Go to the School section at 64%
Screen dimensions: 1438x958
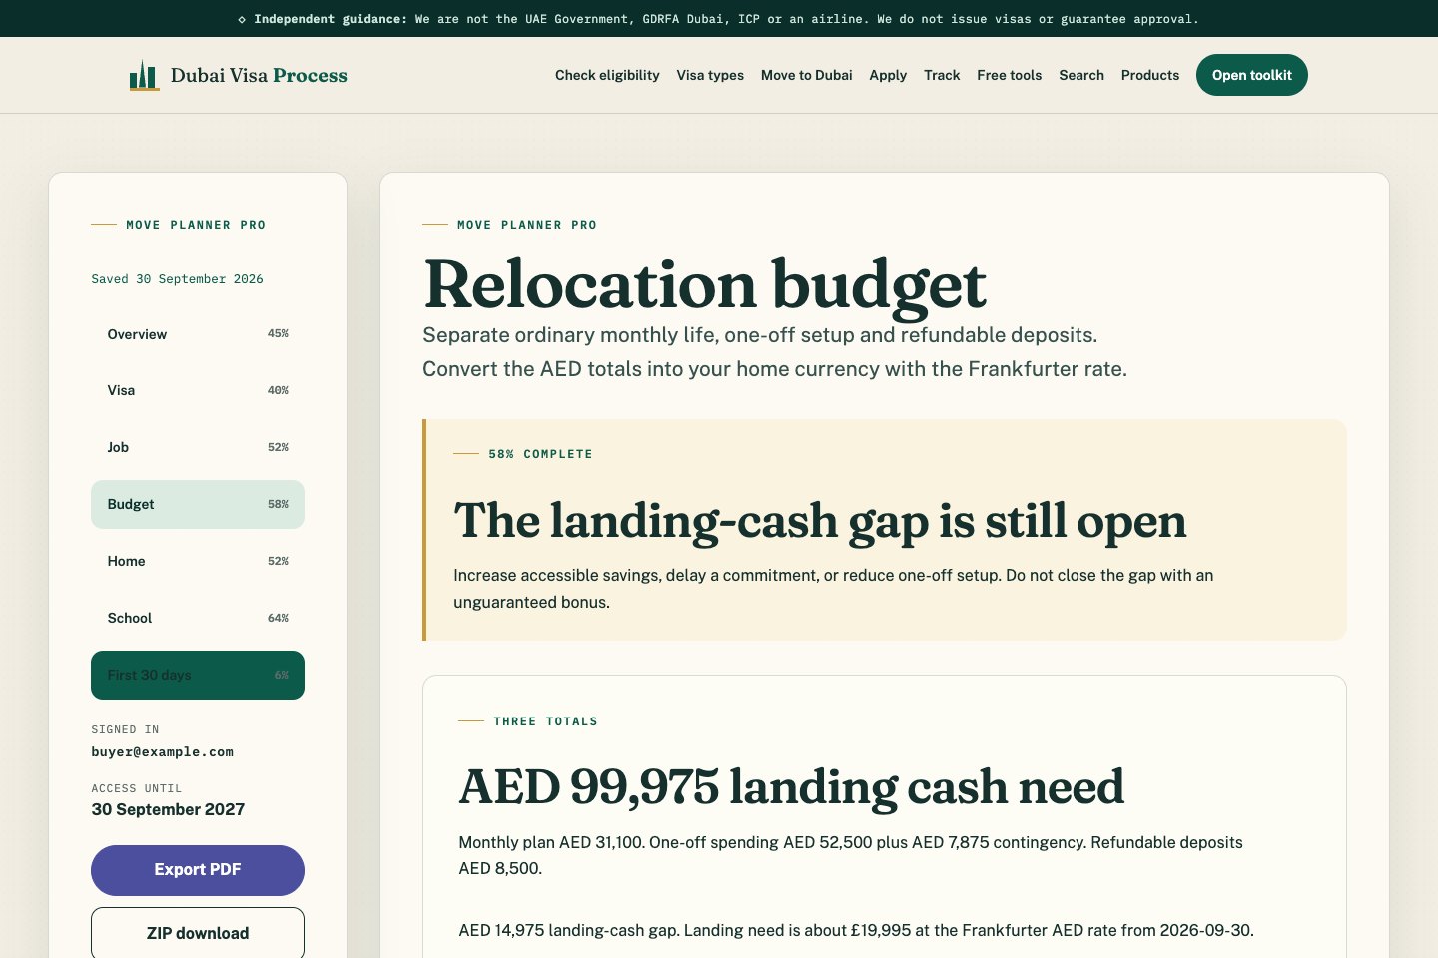pyautogui.click(x=198, y=618)
